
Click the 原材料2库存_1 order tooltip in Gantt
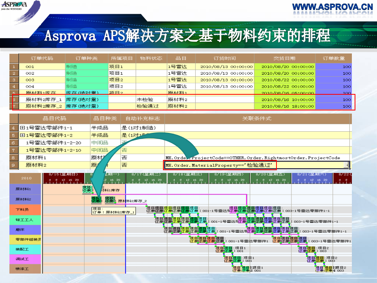pyautogui.click(x=113, y=211)
